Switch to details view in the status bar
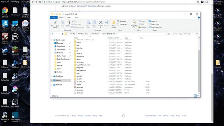This screenshot has height=126, width=224. (195, 96)
